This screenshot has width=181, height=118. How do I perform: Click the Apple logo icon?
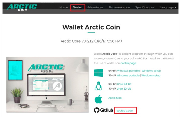click(x=98, y=99)
